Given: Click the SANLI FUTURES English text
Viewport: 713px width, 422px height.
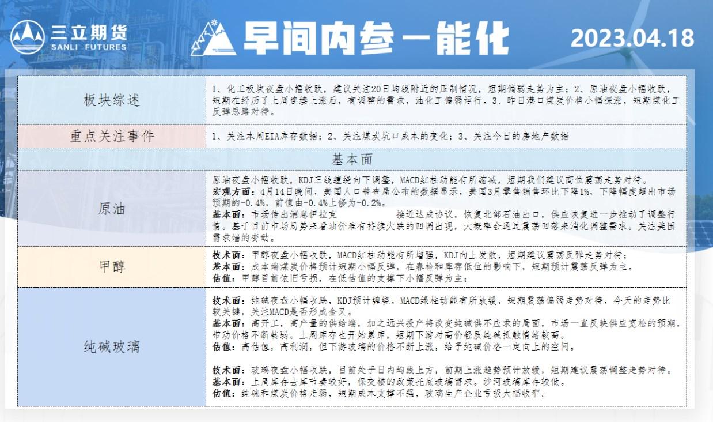Looking at the screenshot, I should (89, 47).
